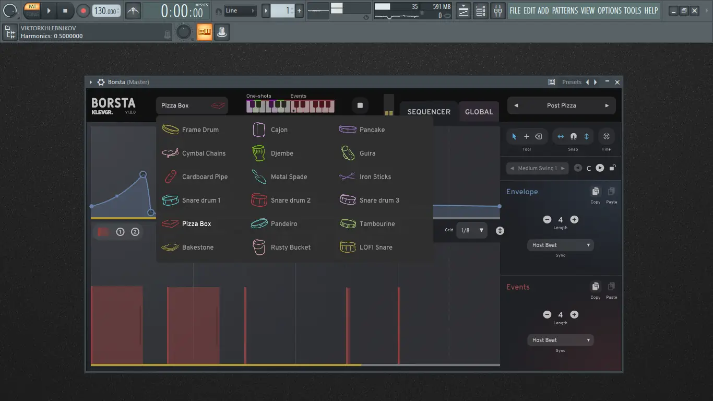Click the Iron Sticks icon
713x401 pixels.
[348, 176]
